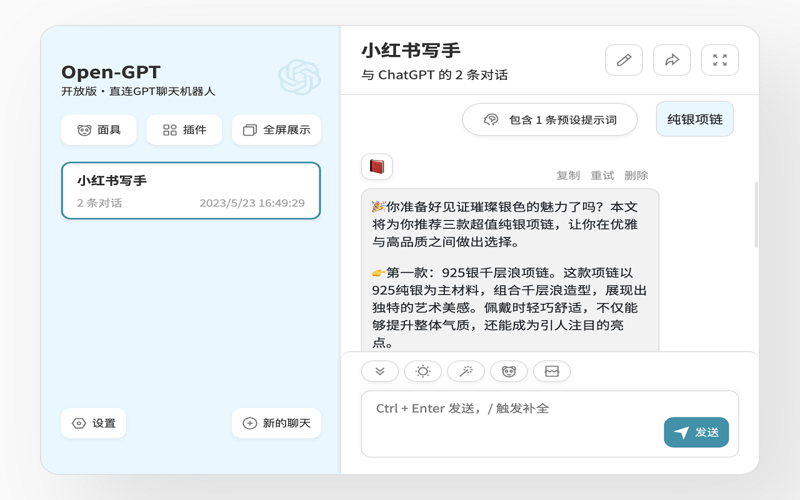The width and height of the screenshot is (800, 500).
Task: Click the clear-context divider icon above input
Action: click(x=552, y=371)
